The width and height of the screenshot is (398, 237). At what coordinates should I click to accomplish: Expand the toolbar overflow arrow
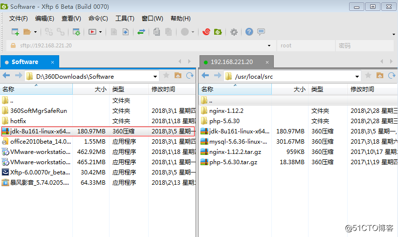coord(394,34)
